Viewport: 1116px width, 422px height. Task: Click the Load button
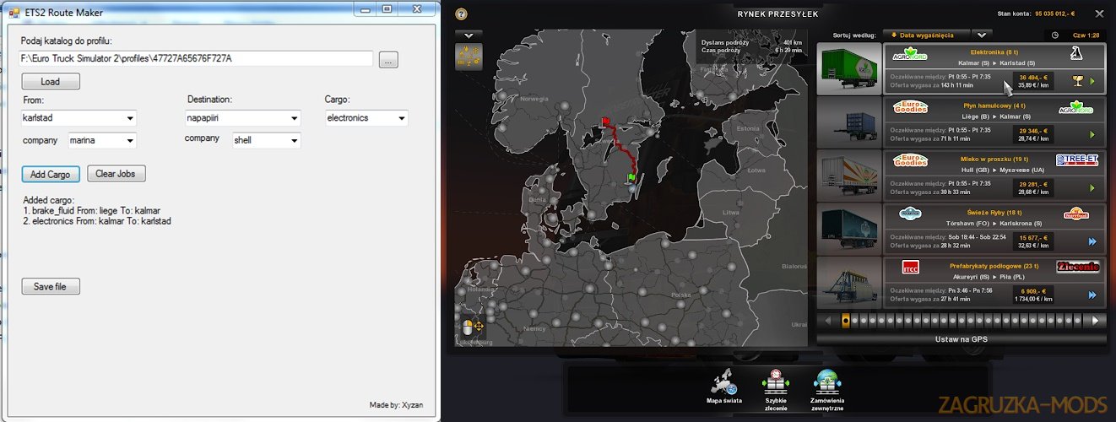point(51,82)
